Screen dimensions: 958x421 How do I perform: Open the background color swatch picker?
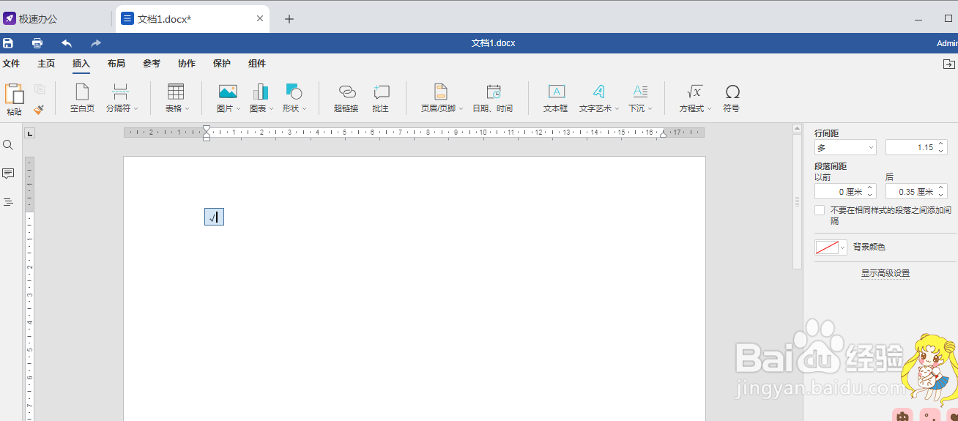point(831,247)
